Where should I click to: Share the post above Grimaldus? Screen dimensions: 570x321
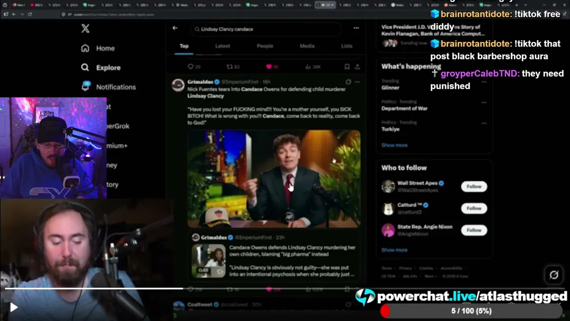pyautogui.click(x=357, y=67)
